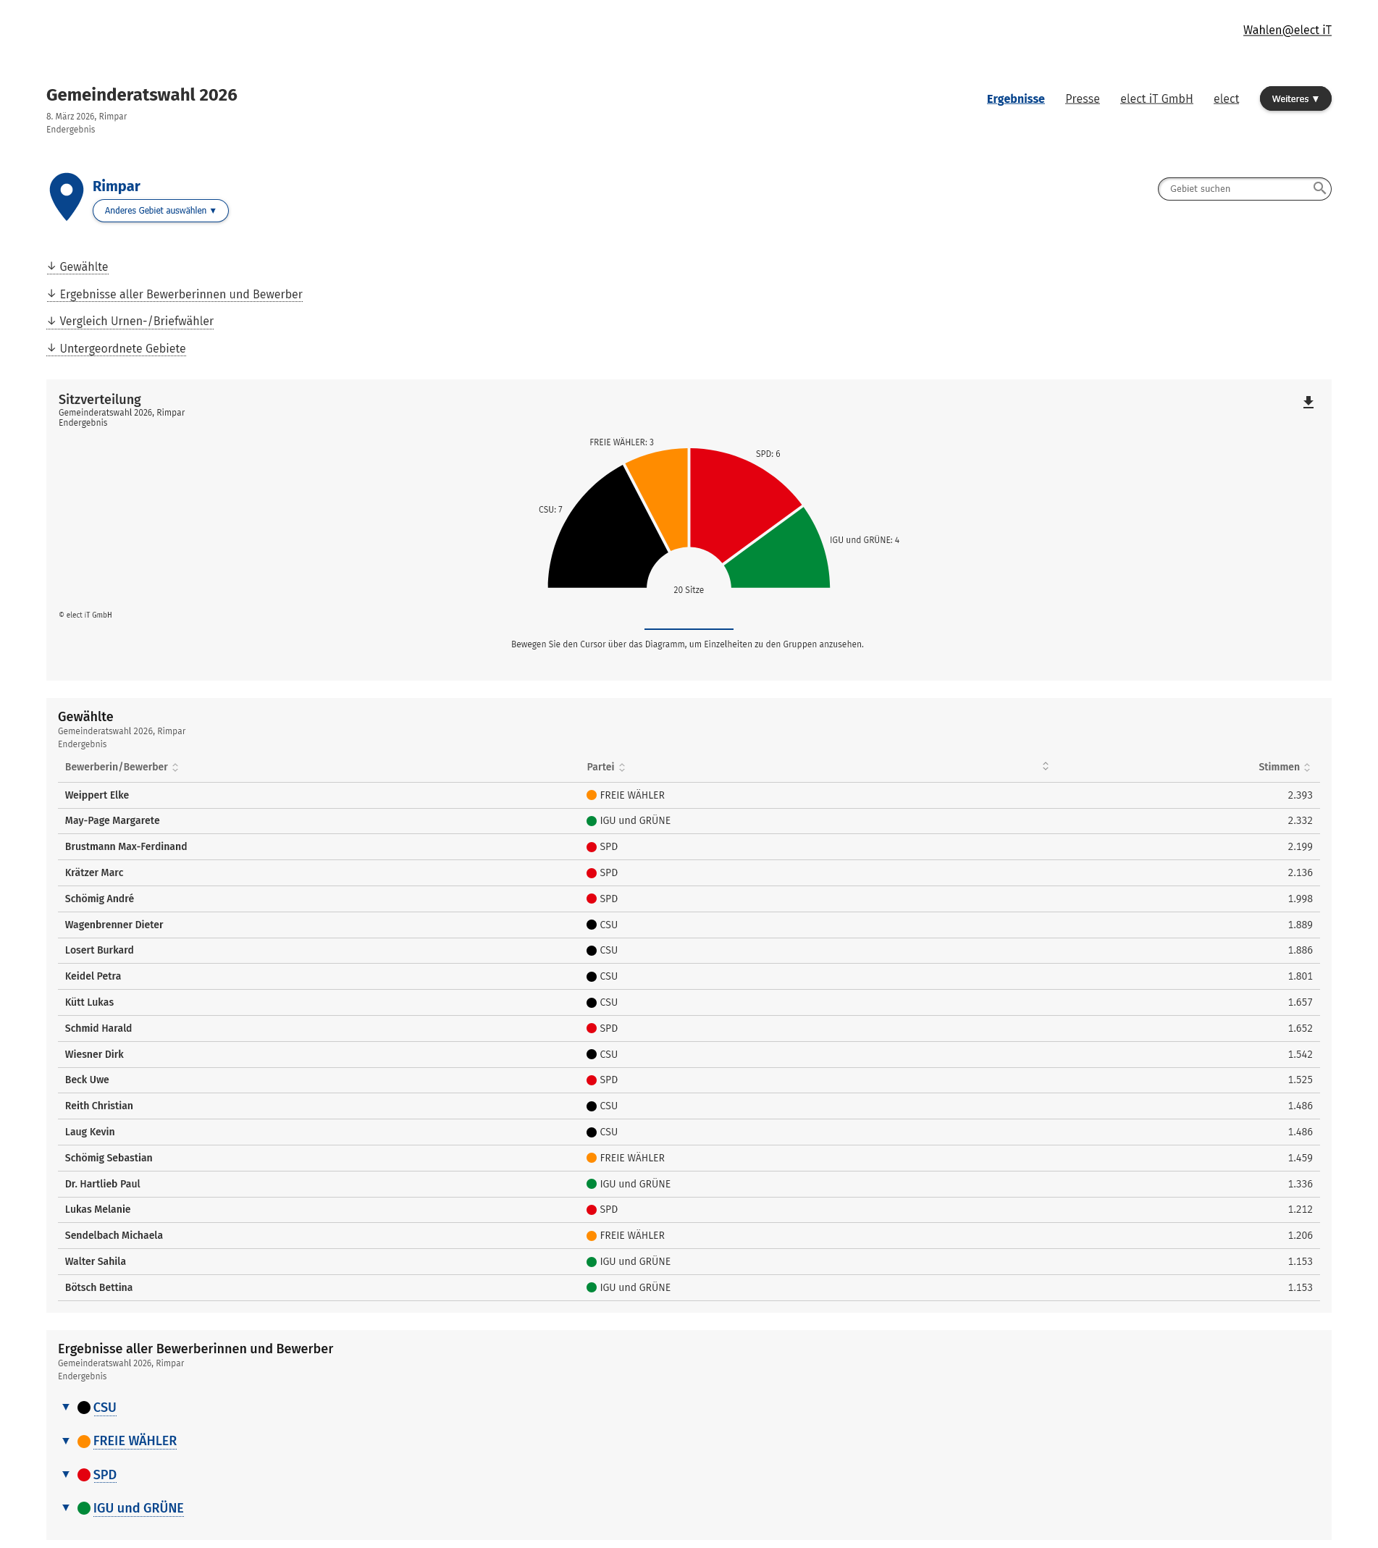Expand the SPD candidate results
Image resolution: width=1378 pixels, height=1548 pixels.
[104, 1475]
